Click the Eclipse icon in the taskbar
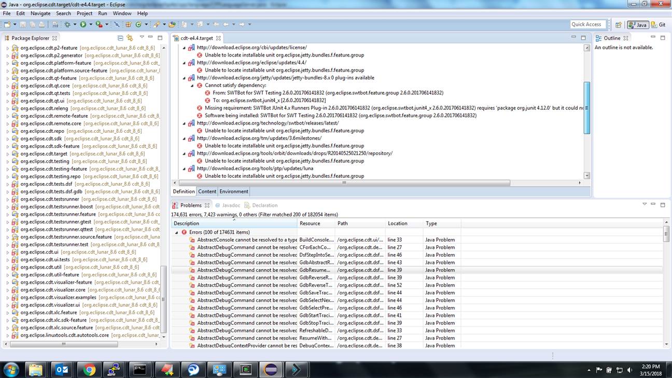The image size is (672, 378). 271,369
